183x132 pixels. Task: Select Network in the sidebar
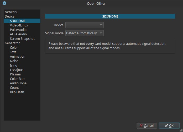click(x=11, y=12)
